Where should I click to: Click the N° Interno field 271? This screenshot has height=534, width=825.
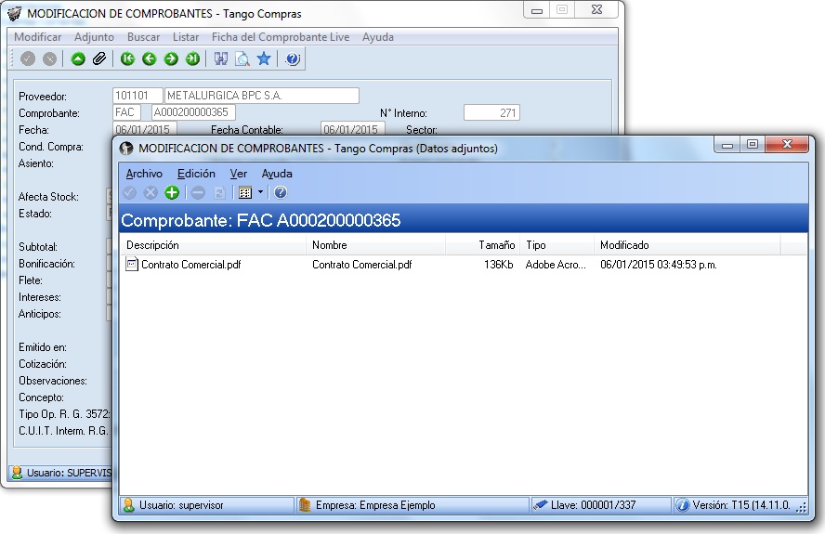pyautogui.click(x=491, y=112)
